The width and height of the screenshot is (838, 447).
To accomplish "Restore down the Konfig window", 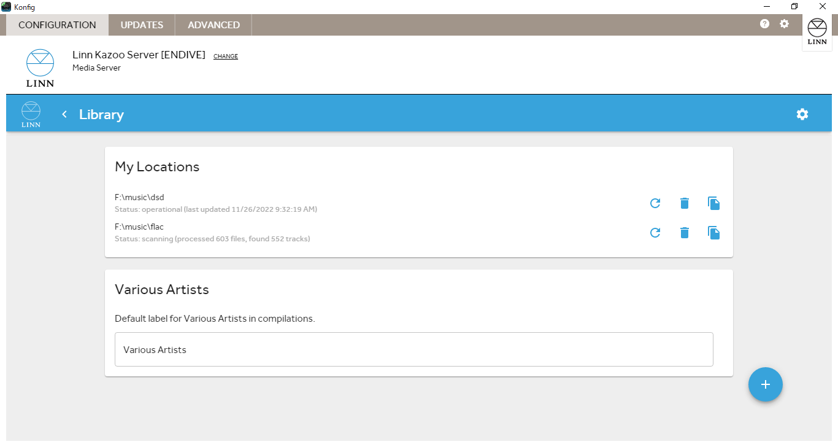I will [x=794, y=7].
